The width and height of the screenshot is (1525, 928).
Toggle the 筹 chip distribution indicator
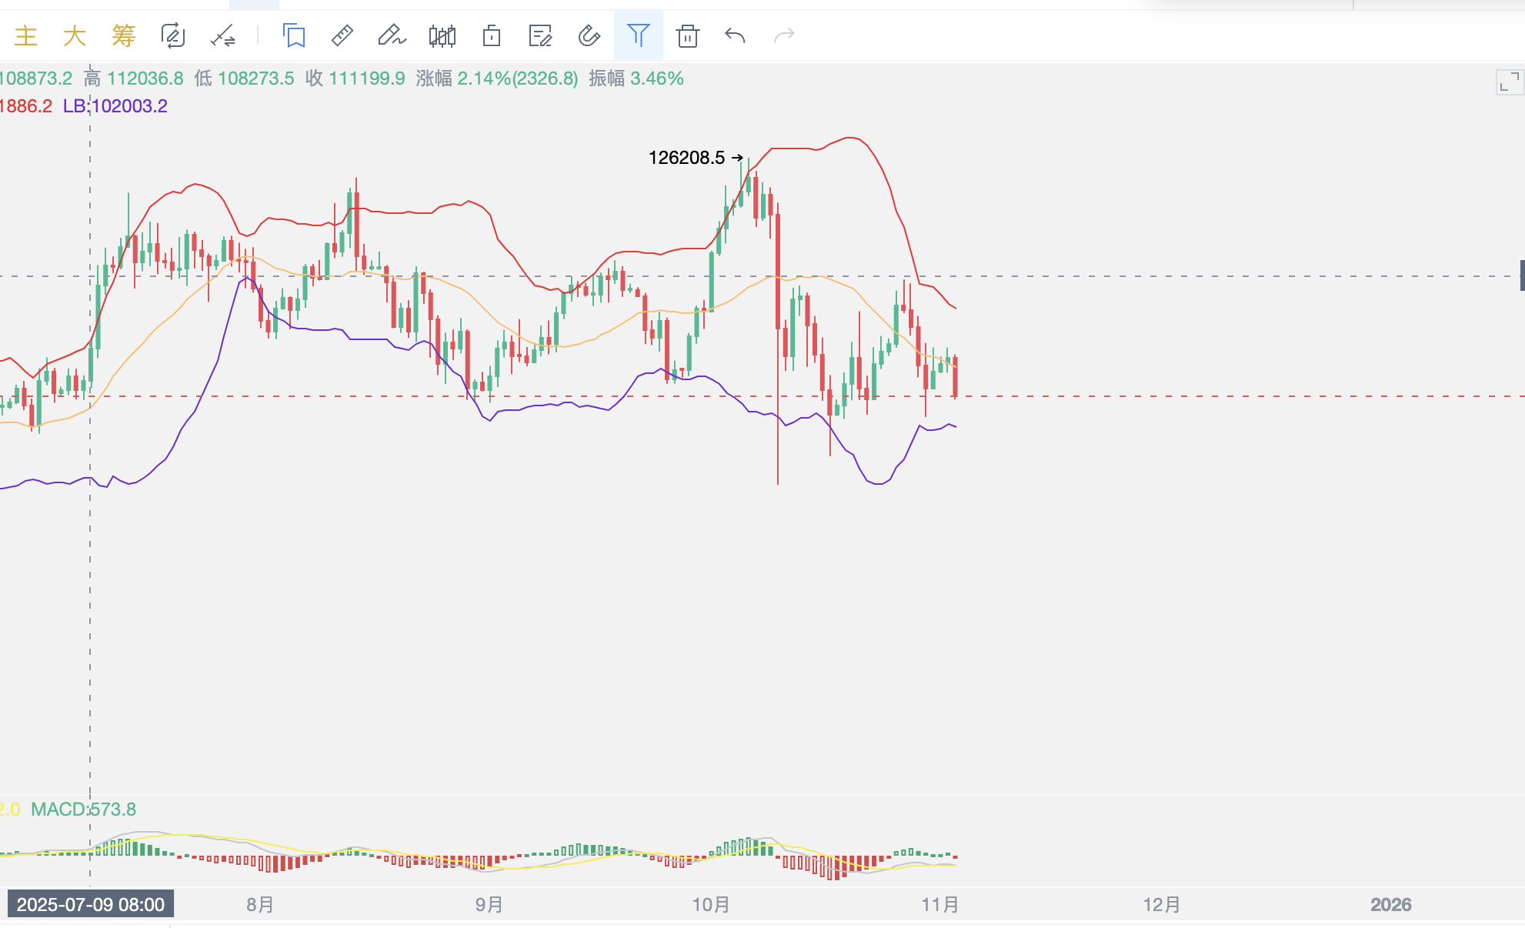123,35
